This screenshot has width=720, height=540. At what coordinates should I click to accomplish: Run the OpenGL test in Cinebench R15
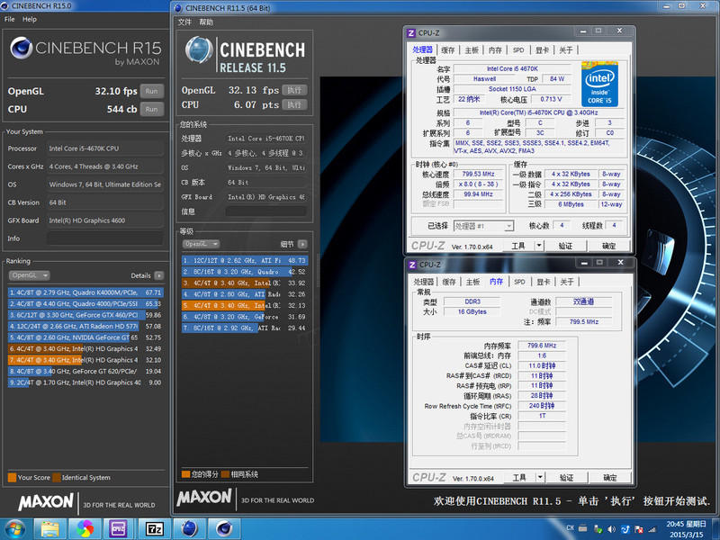point(151,91)
